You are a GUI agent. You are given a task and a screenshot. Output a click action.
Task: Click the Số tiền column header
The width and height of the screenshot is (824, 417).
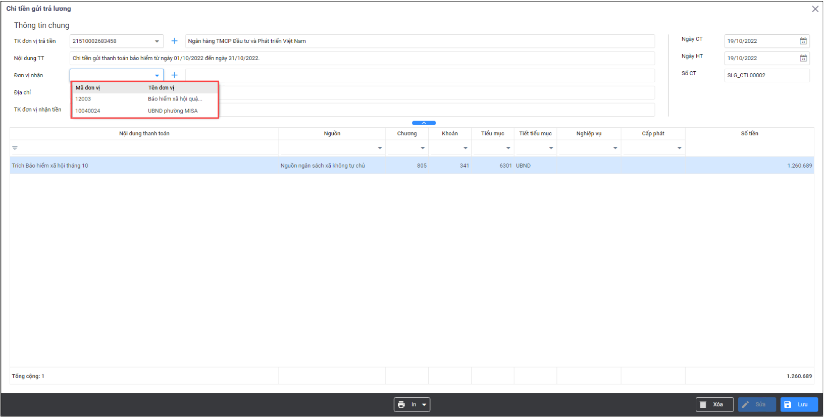tap(749, 133)
